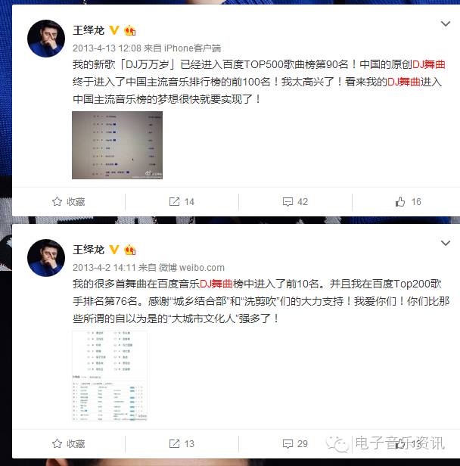Expand the second post's dropdown chevron
460x466 pixels.
[x=445, y=243]
